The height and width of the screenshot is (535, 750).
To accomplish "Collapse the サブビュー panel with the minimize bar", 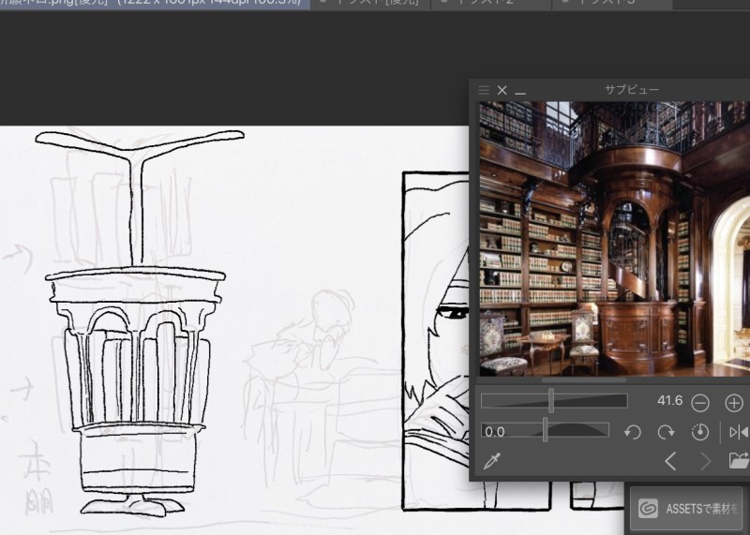I will coord(520,91).
